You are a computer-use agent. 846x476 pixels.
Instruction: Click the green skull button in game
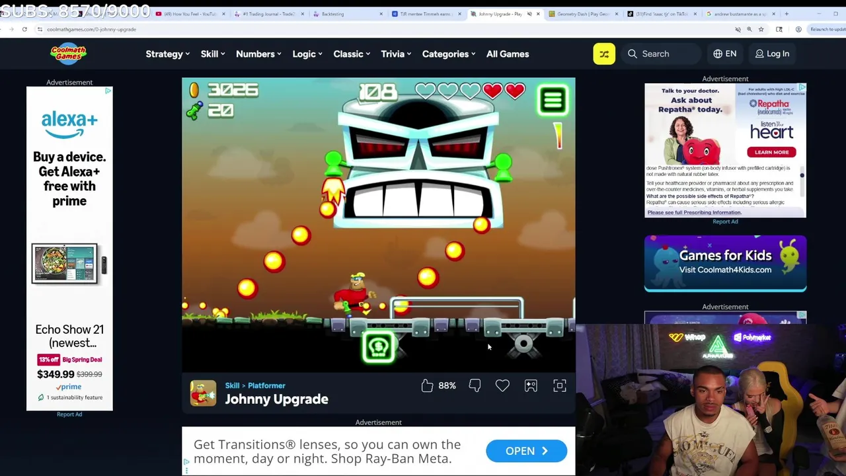[379, 346]
